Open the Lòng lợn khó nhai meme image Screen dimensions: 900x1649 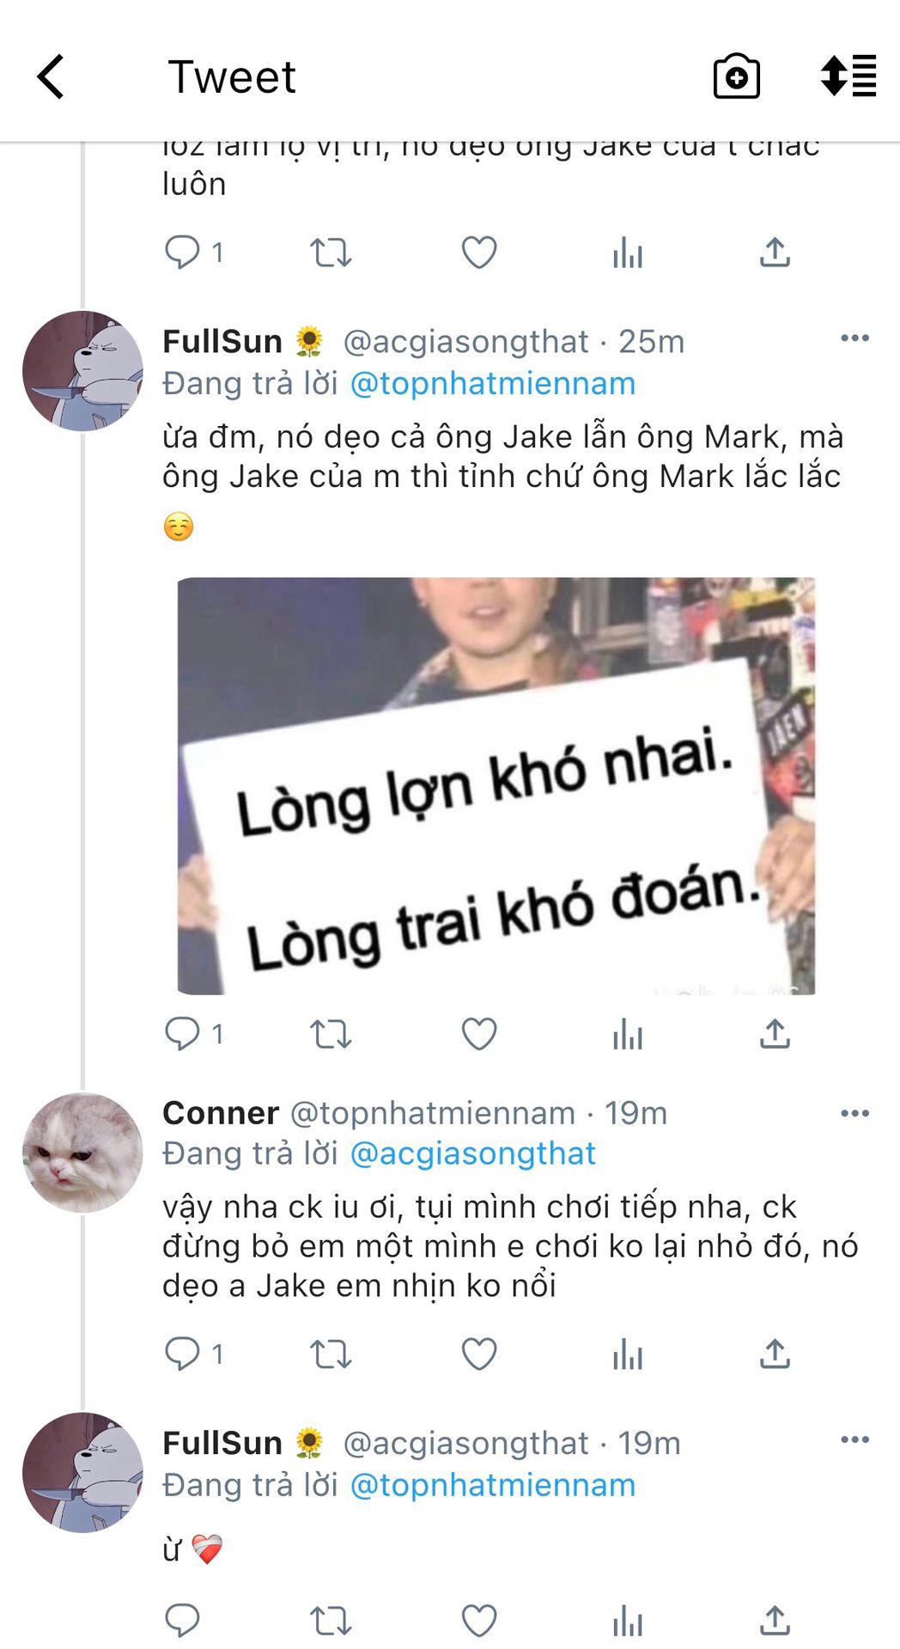(x=496, y=786)
